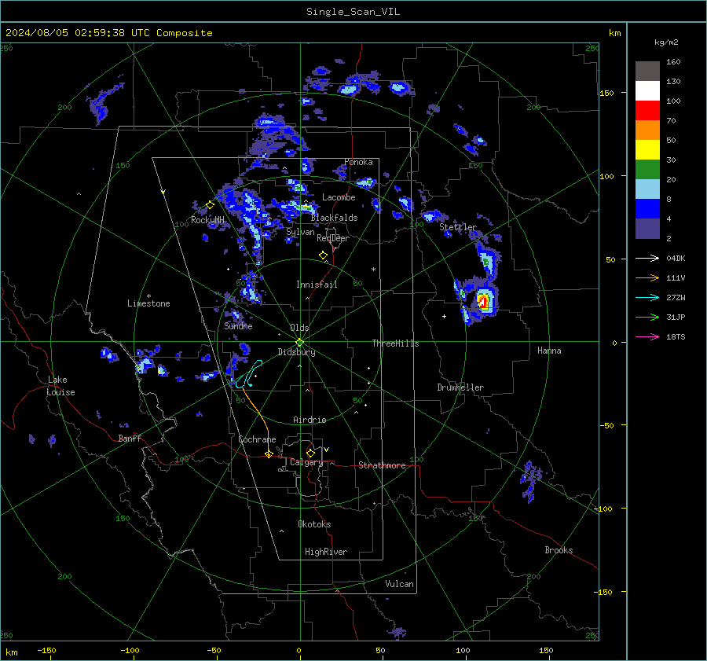707x661 pixels.
Task: Pick the purple 4 legend color swatch
Action: (x=647, y=229)
